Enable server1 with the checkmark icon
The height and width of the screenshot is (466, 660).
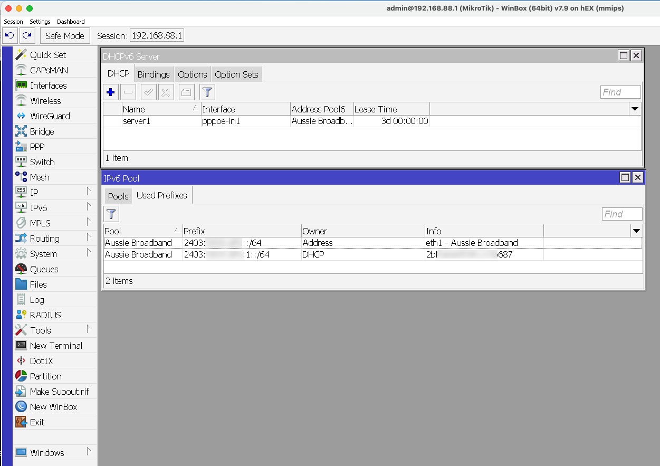pyautogui.click(x=148, y=92)
